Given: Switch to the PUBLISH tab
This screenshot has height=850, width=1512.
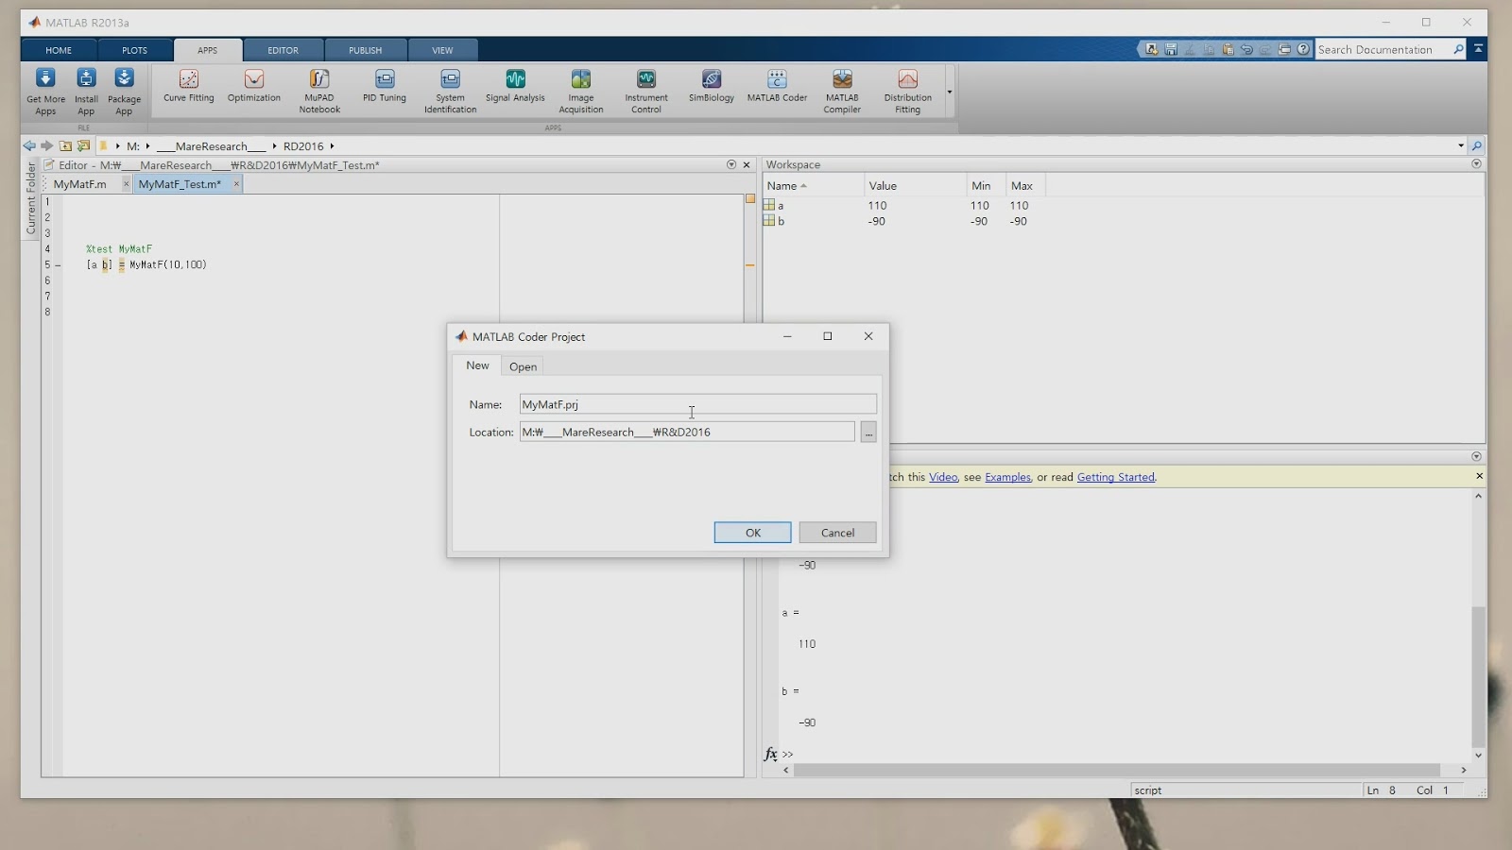Looking at the screenshot, I should [x=365, y=50].
